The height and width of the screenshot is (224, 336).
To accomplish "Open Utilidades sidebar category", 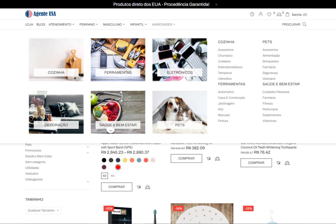I will [32, 168].
